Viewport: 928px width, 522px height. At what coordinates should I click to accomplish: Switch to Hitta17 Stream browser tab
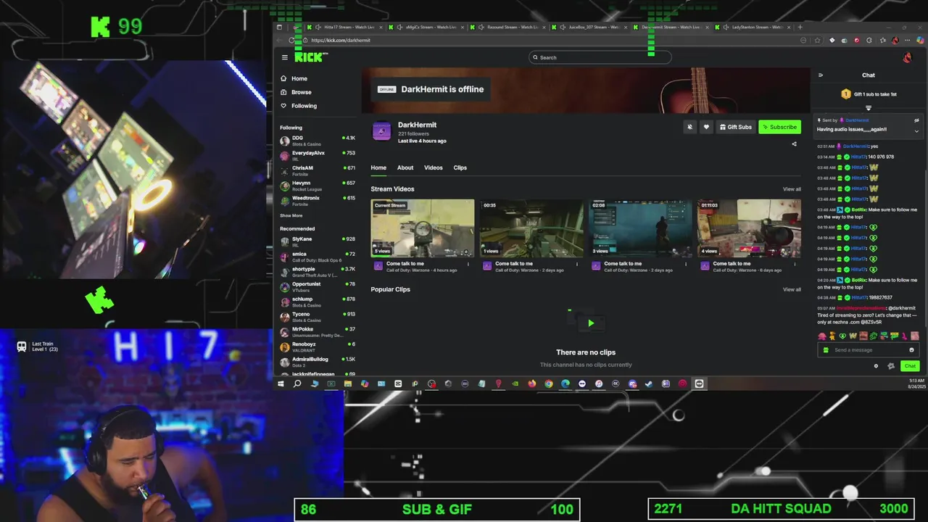[344, 27]
